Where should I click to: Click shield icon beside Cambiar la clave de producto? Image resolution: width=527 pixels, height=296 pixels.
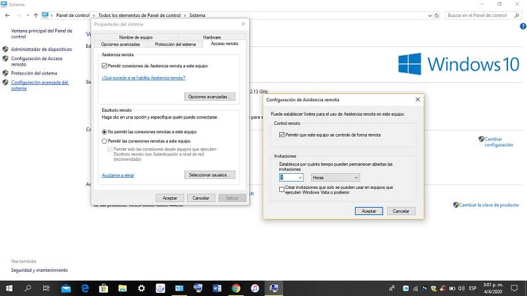(x=456, y=205)
